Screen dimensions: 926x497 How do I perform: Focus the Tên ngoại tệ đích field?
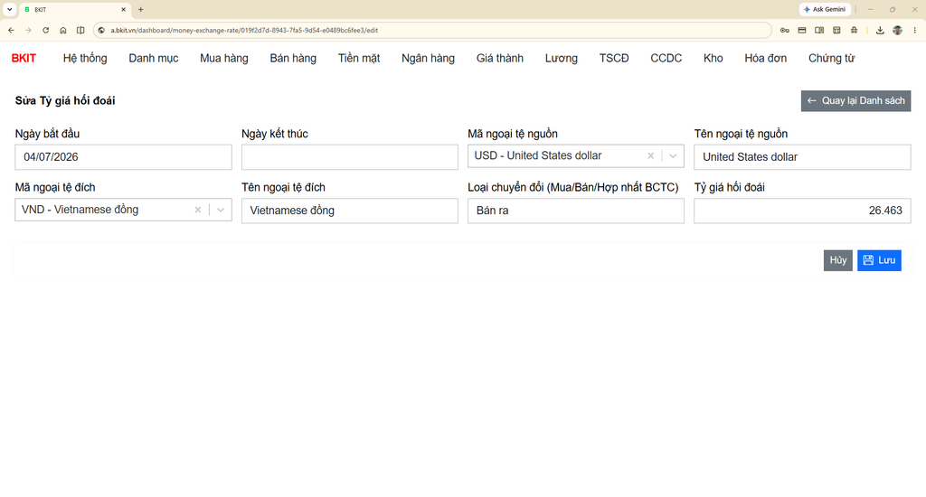click(x=350, y=211)
